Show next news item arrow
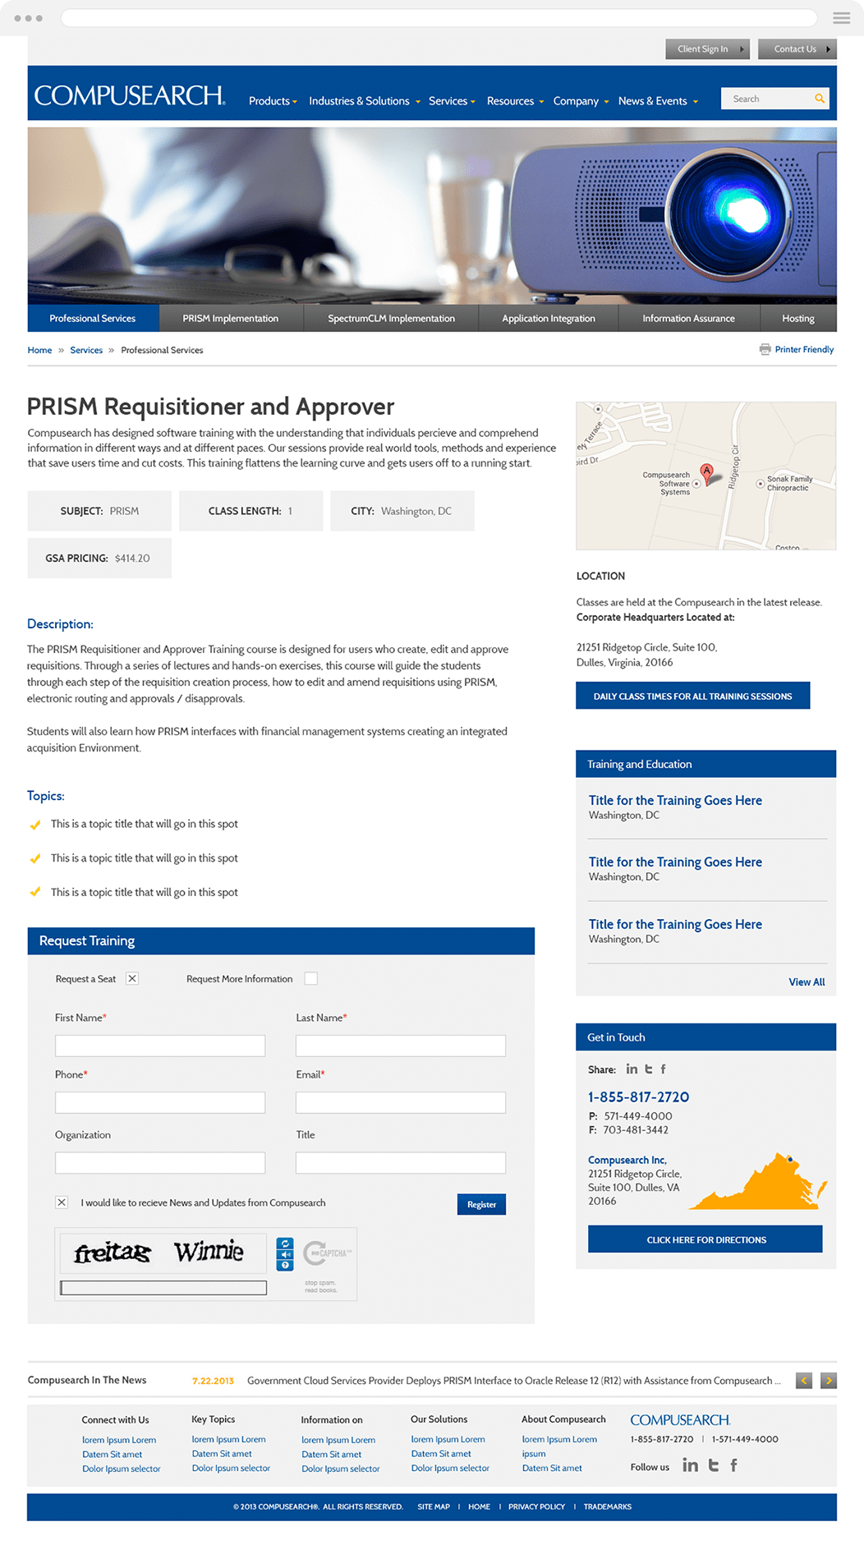This screenshot has width=864, height=1554. [829, 1381]
